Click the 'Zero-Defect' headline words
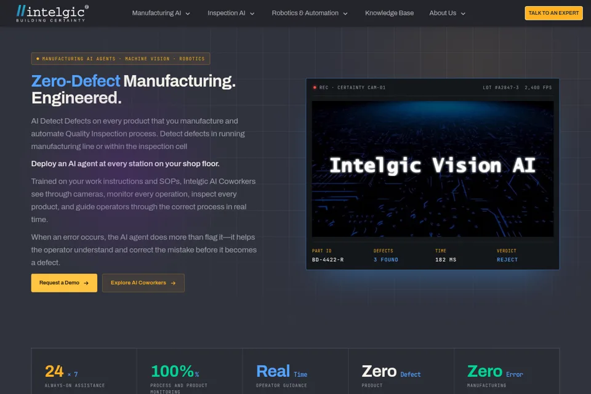 75,81
